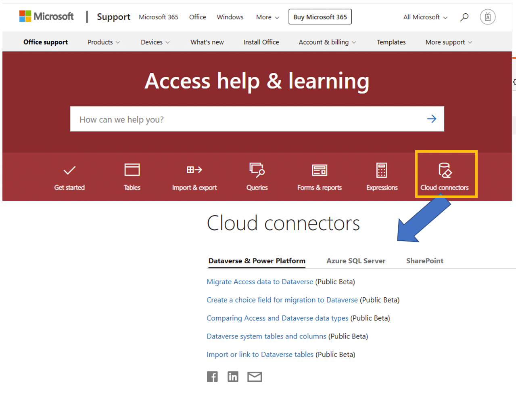Image resolution: width=516 pixels, height=395 pixels.
Task: Switch to the Azure SQL Server tab
Action: 356,261
